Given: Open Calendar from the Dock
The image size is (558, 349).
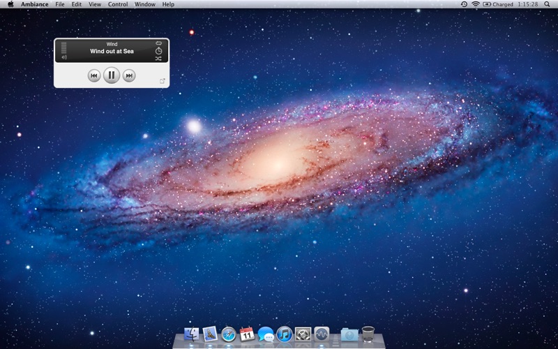Looking at the screenshot, I should pyautogui.click(x=247, y=334).
